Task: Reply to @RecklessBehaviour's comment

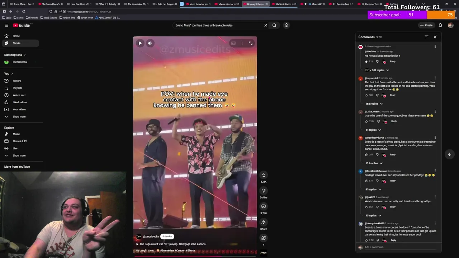Action: click(x=393, y=181)
